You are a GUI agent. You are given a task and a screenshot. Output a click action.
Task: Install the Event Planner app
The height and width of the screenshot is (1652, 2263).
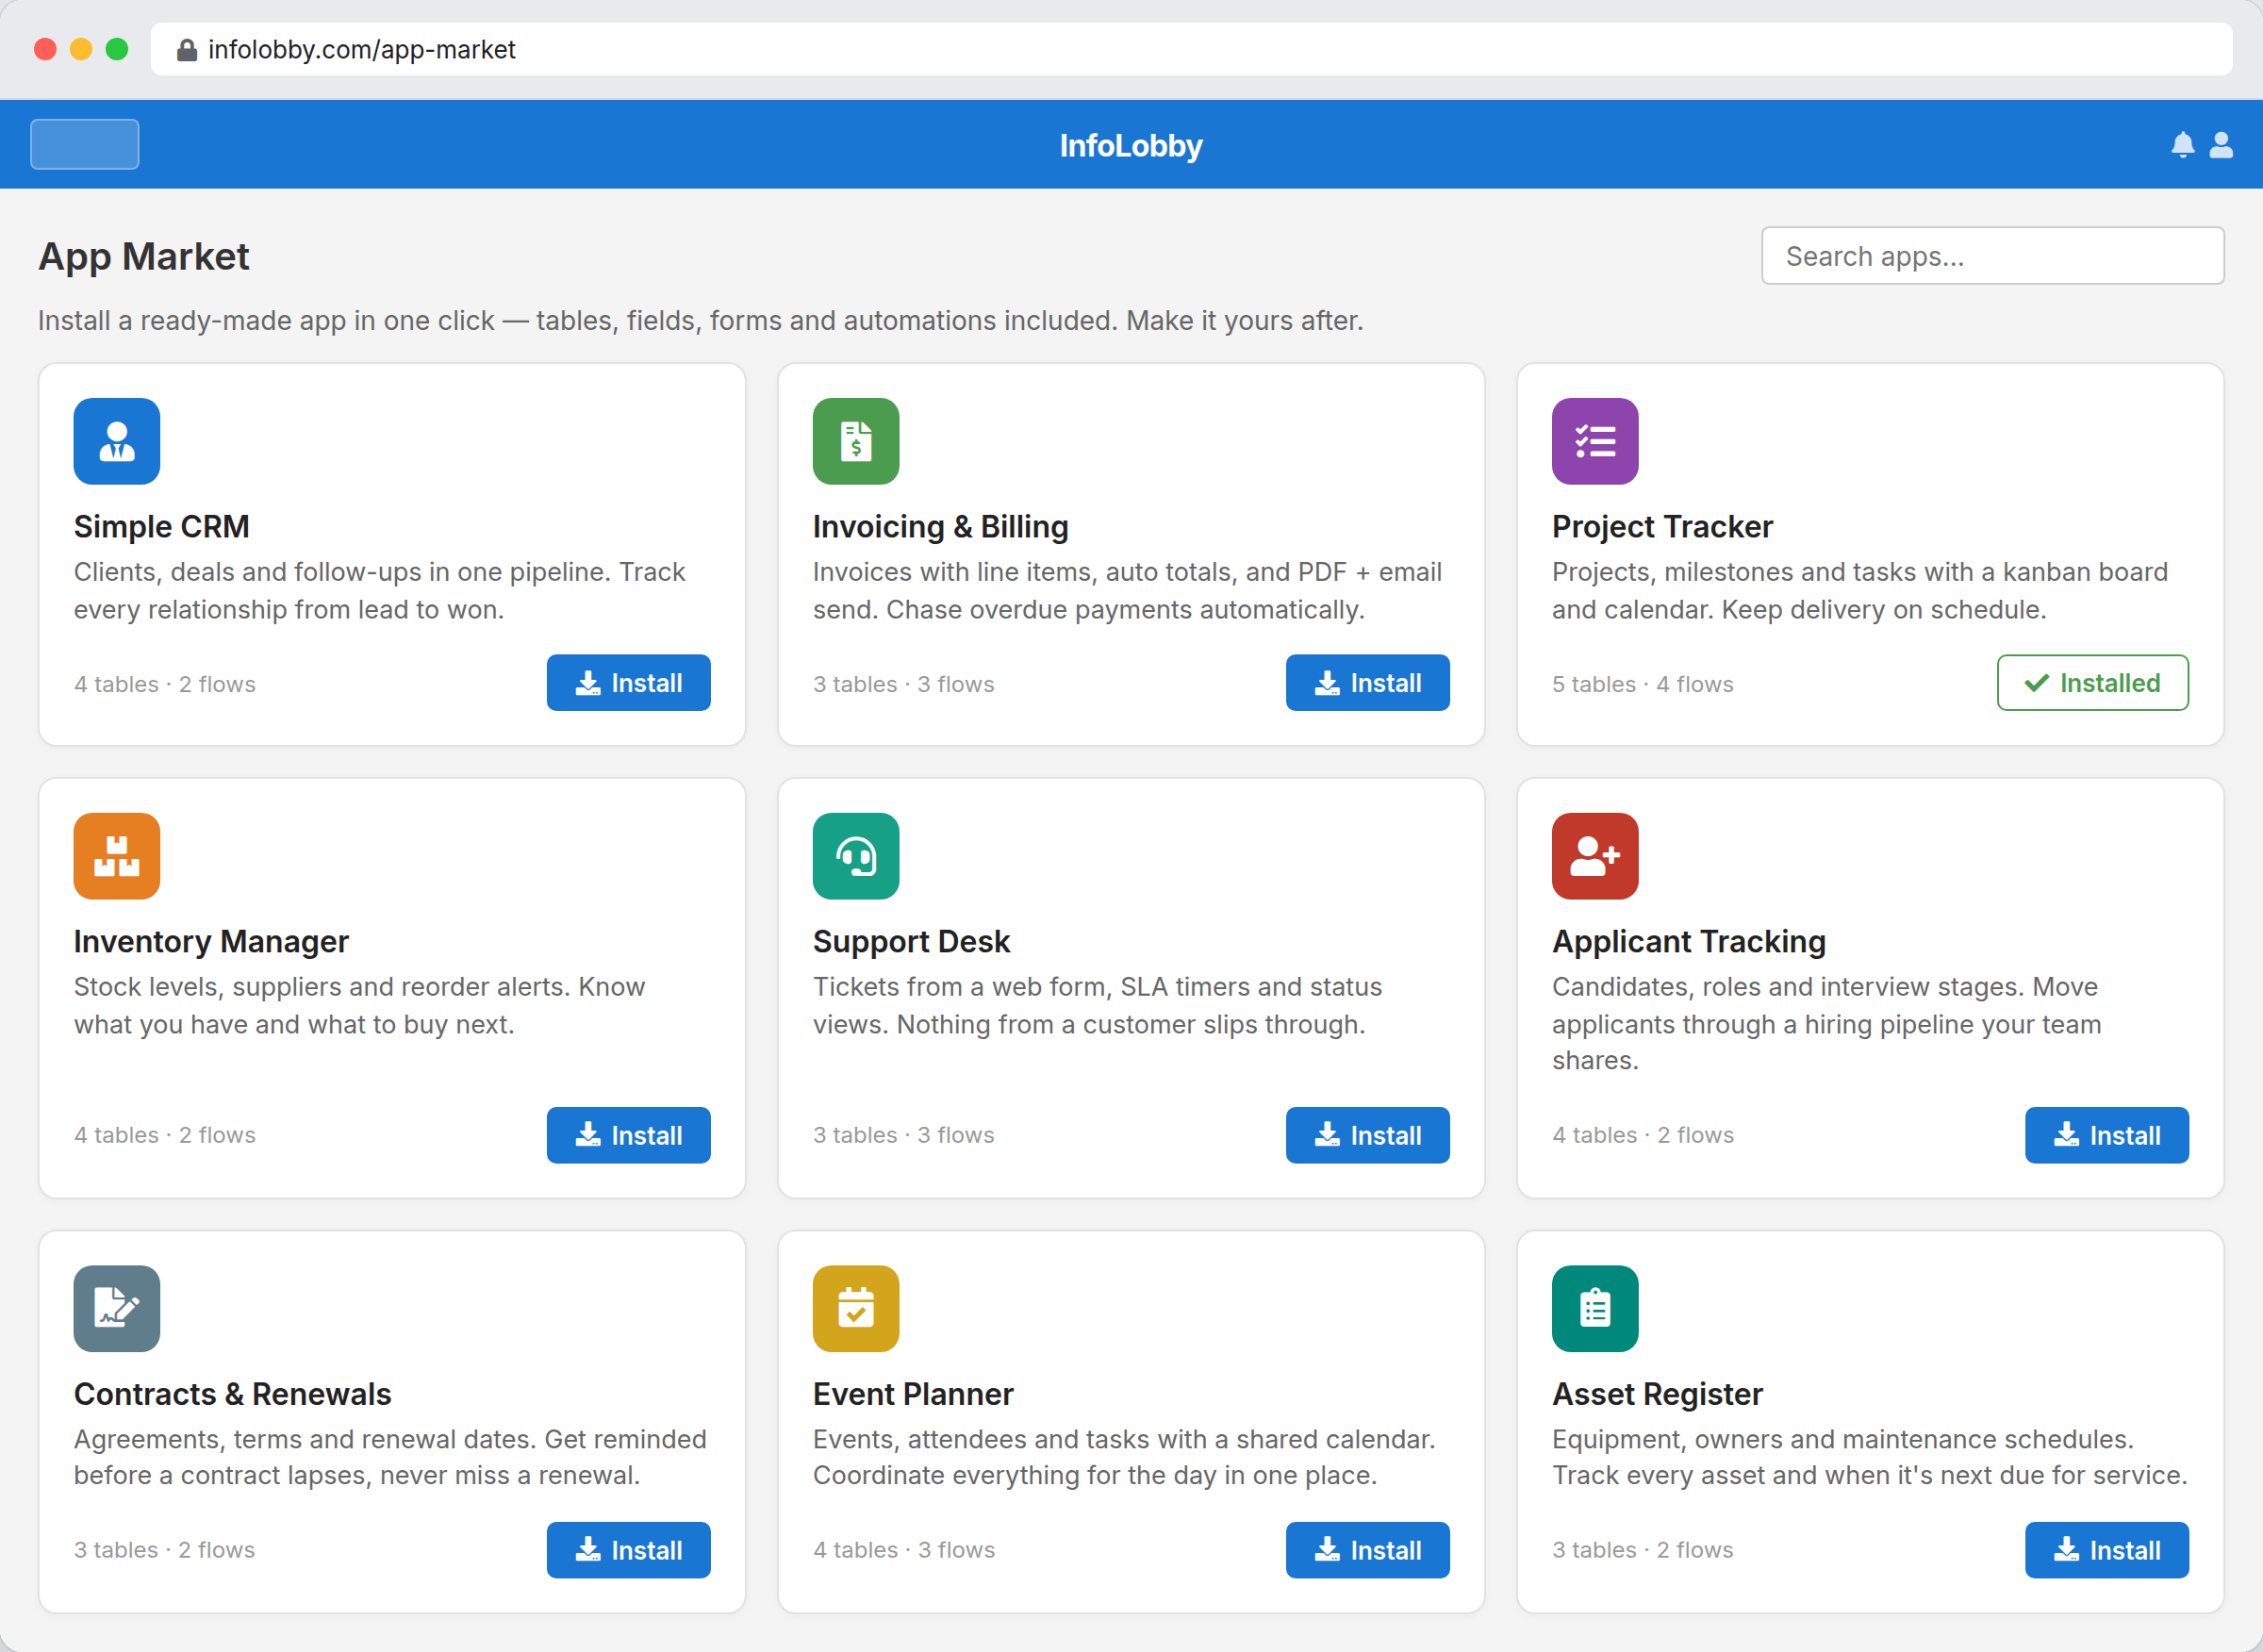tap(1367, 1550)
